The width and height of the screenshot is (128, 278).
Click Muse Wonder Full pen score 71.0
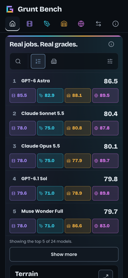point(50,226)
